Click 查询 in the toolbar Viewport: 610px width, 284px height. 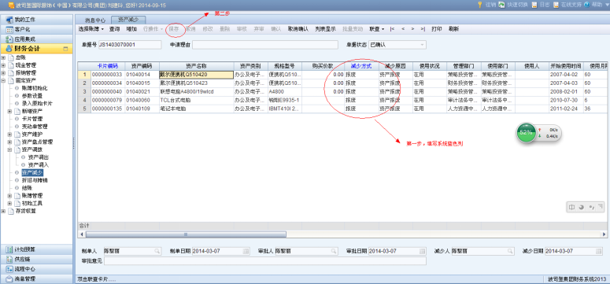point(114,29)
